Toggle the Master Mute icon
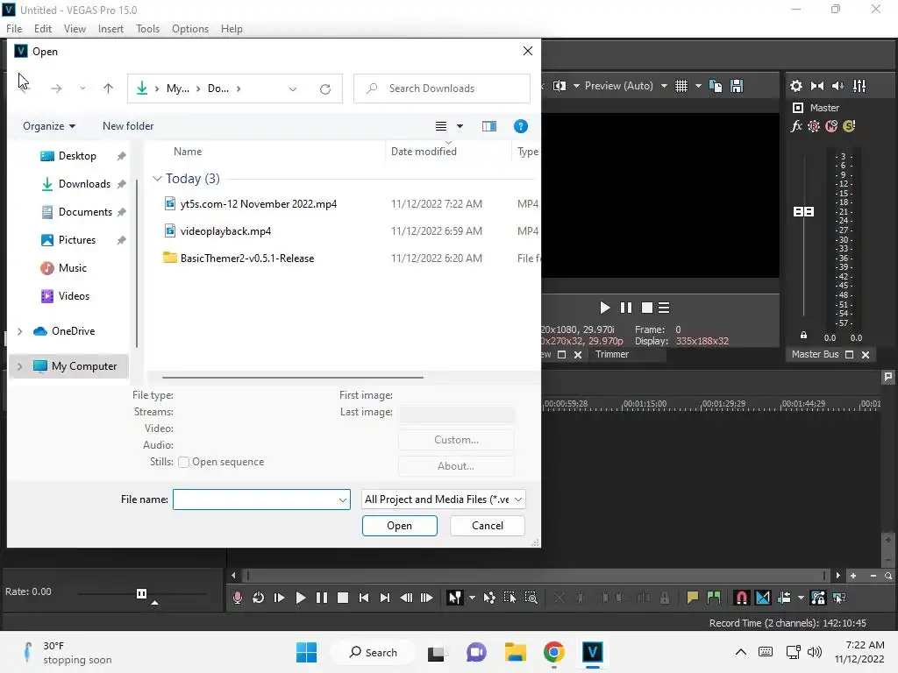This screenshot has height=673, width=898. [x=831, y=126]
